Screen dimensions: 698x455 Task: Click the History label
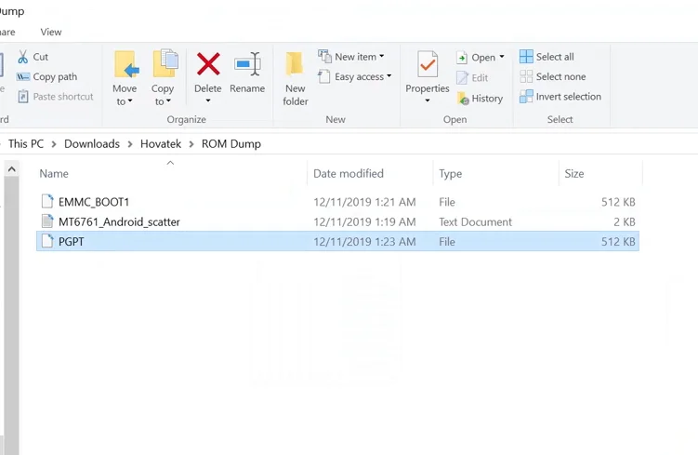[x=487, y=98]
